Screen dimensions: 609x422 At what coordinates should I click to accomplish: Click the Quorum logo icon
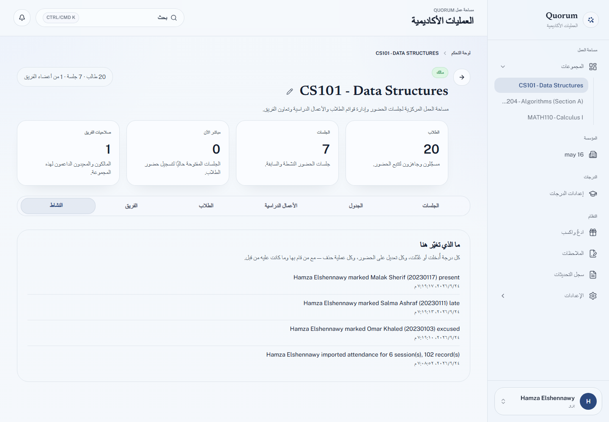tap(591, 20)
